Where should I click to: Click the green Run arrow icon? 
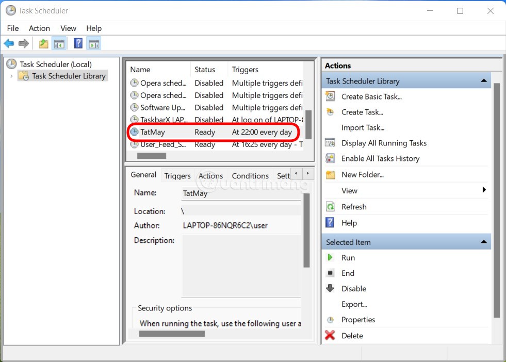point(330,257)
